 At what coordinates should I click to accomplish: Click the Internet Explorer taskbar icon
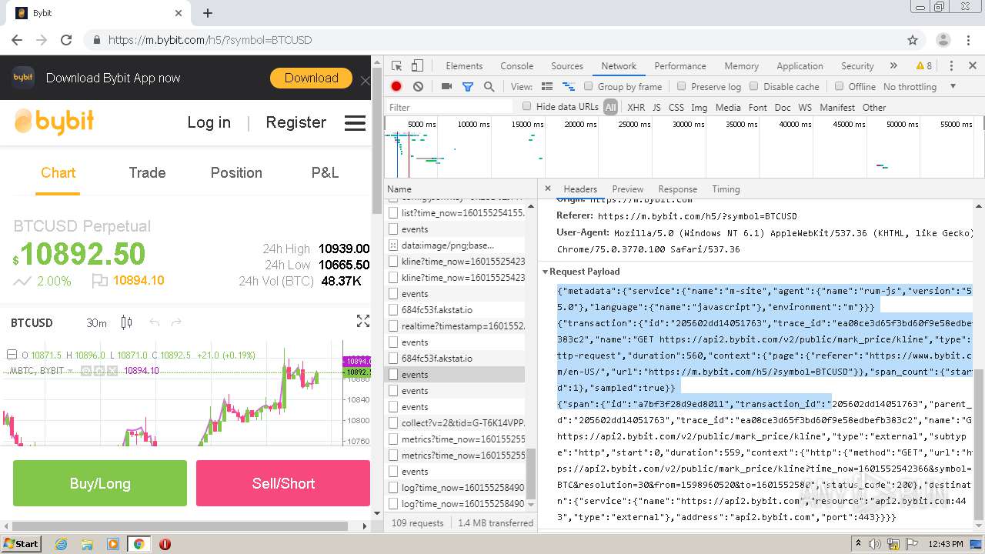[61, 544]
